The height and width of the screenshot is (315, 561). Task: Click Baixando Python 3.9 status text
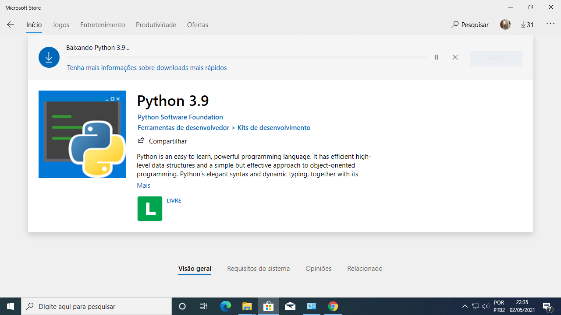[x=98, y=48]
